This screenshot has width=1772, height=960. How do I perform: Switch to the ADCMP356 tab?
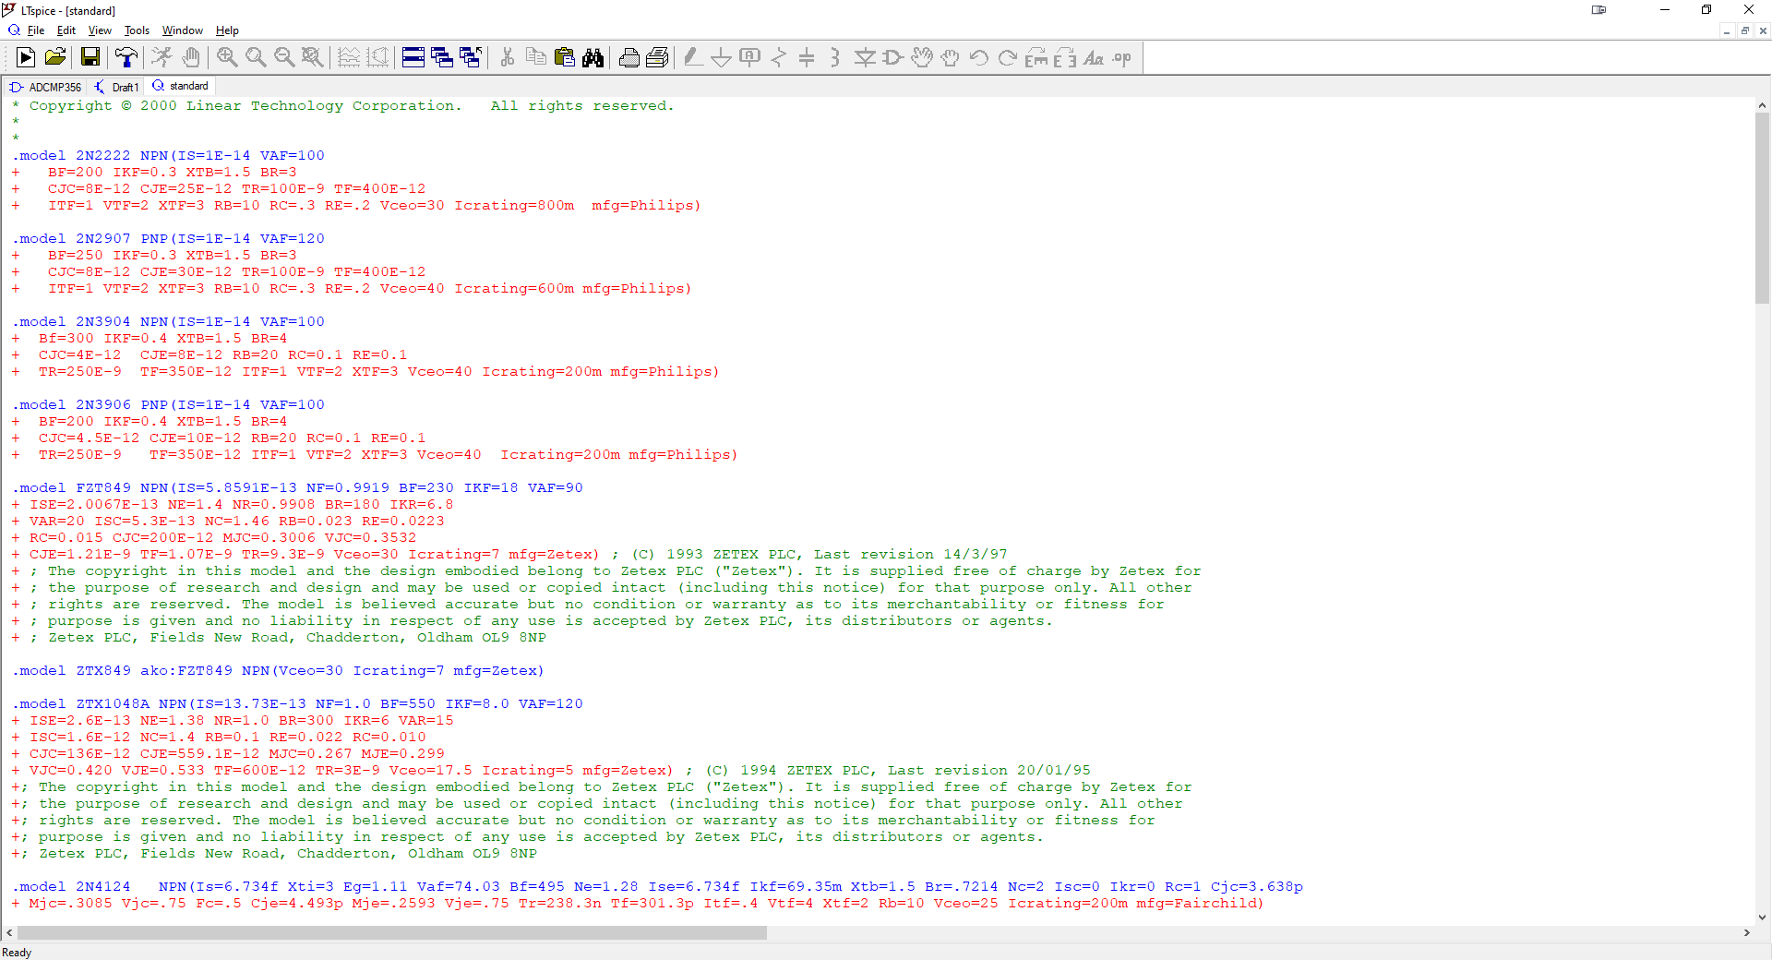tap(46, 87)
